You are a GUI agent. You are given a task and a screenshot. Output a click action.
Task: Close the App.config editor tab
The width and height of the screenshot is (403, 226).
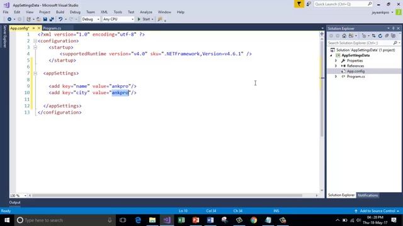[39, 28]
